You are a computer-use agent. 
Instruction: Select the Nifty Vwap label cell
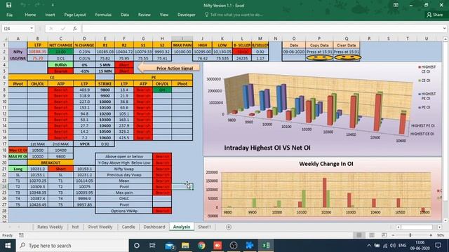pyautogui.click(x=124, y=169)
